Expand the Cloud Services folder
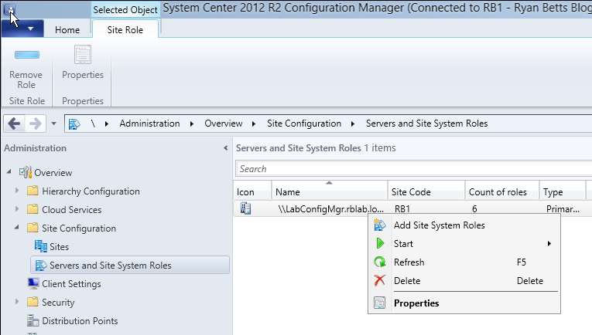592x335 pixels. [x=16, y=209]
